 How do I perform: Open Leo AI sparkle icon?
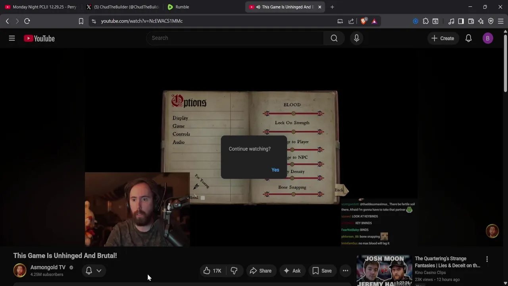tap(481, 21)
